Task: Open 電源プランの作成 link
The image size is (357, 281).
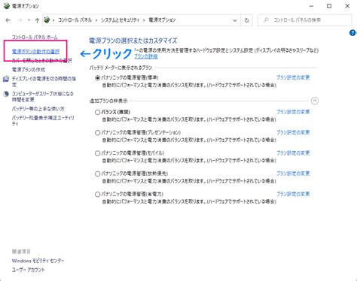Action: pos(29,69)
